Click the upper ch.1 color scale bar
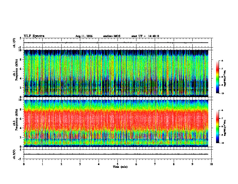This screenshot has height=184, width=238. point(217,77)
